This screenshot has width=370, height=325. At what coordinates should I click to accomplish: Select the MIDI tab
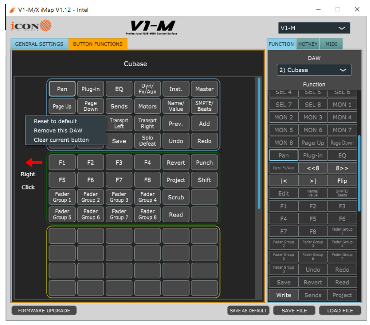331,44
